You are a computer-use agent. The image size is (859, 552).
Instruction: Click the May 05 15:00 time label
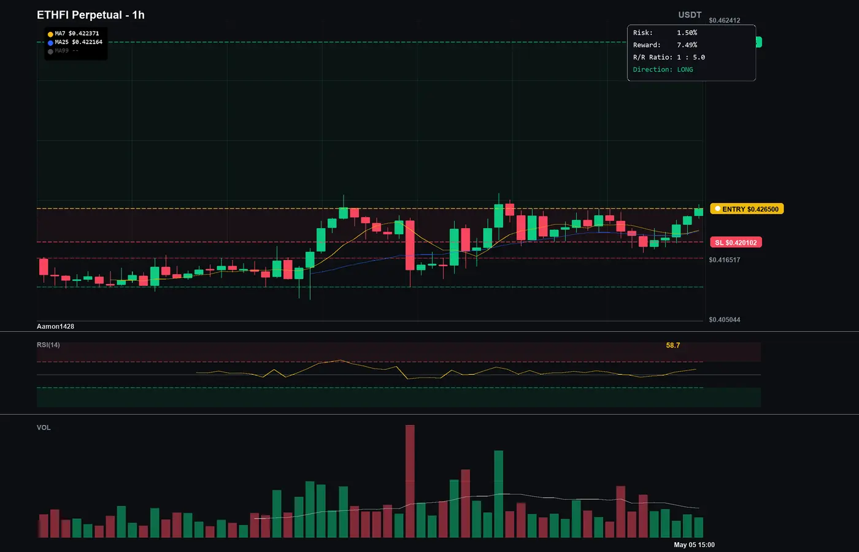coord(694,545)
